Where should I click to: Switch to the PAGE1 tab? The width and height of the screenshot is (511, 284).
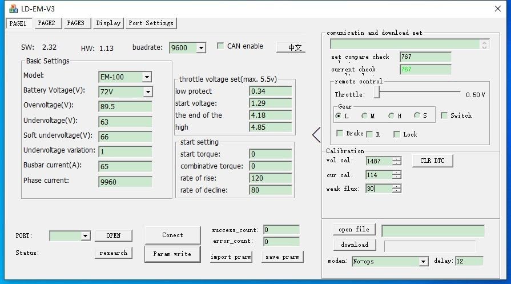point(19,23)
